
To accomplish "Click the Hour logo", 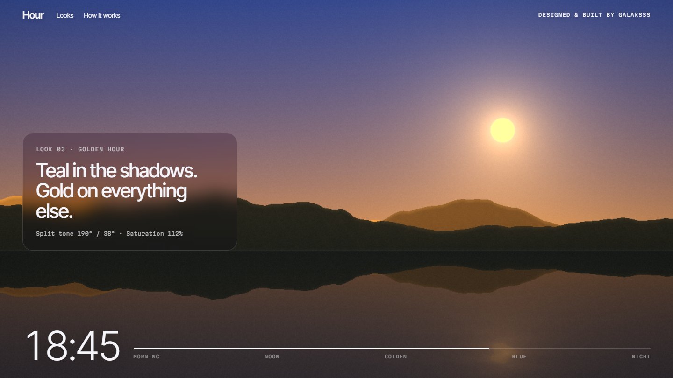I will coord(33,15).
